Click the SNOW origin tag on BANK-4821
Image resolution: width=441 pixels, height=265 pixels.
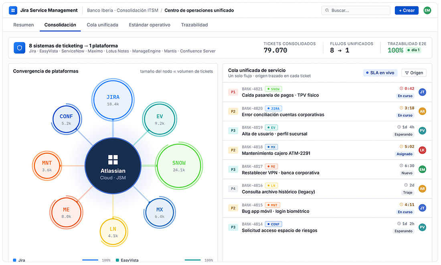(x=273, y=89)
